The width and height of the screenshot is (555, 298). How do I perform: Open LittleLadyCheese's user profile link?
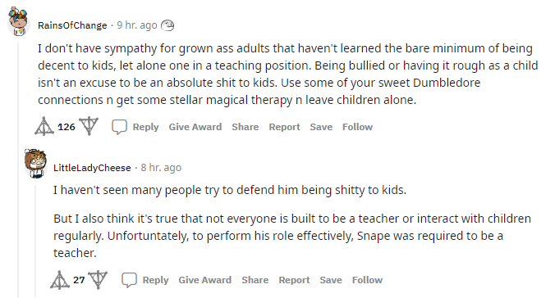coord(92,168)
